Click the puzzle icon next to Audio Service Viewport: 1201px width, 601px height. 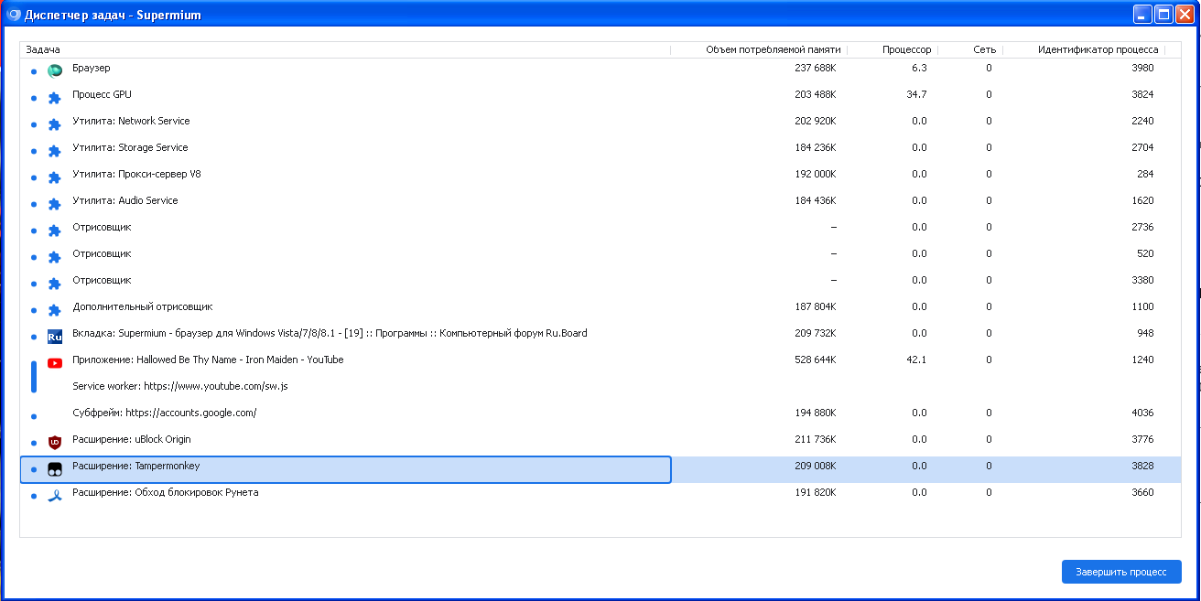pos(55,203)
